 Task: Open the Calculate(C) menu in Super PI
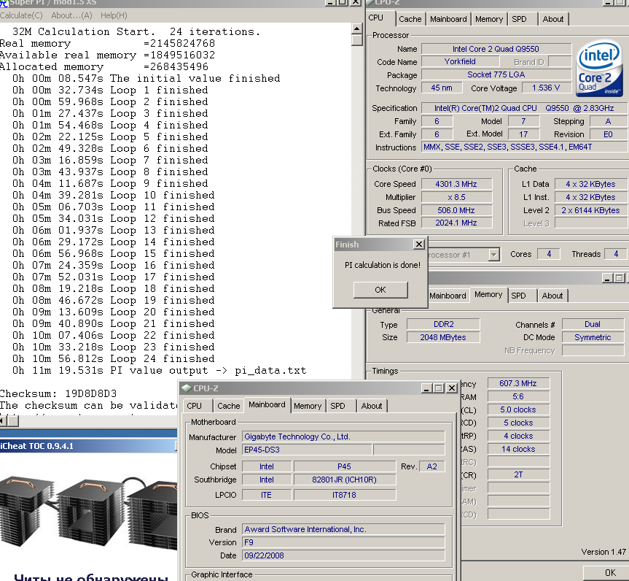(x=21, y=15)
